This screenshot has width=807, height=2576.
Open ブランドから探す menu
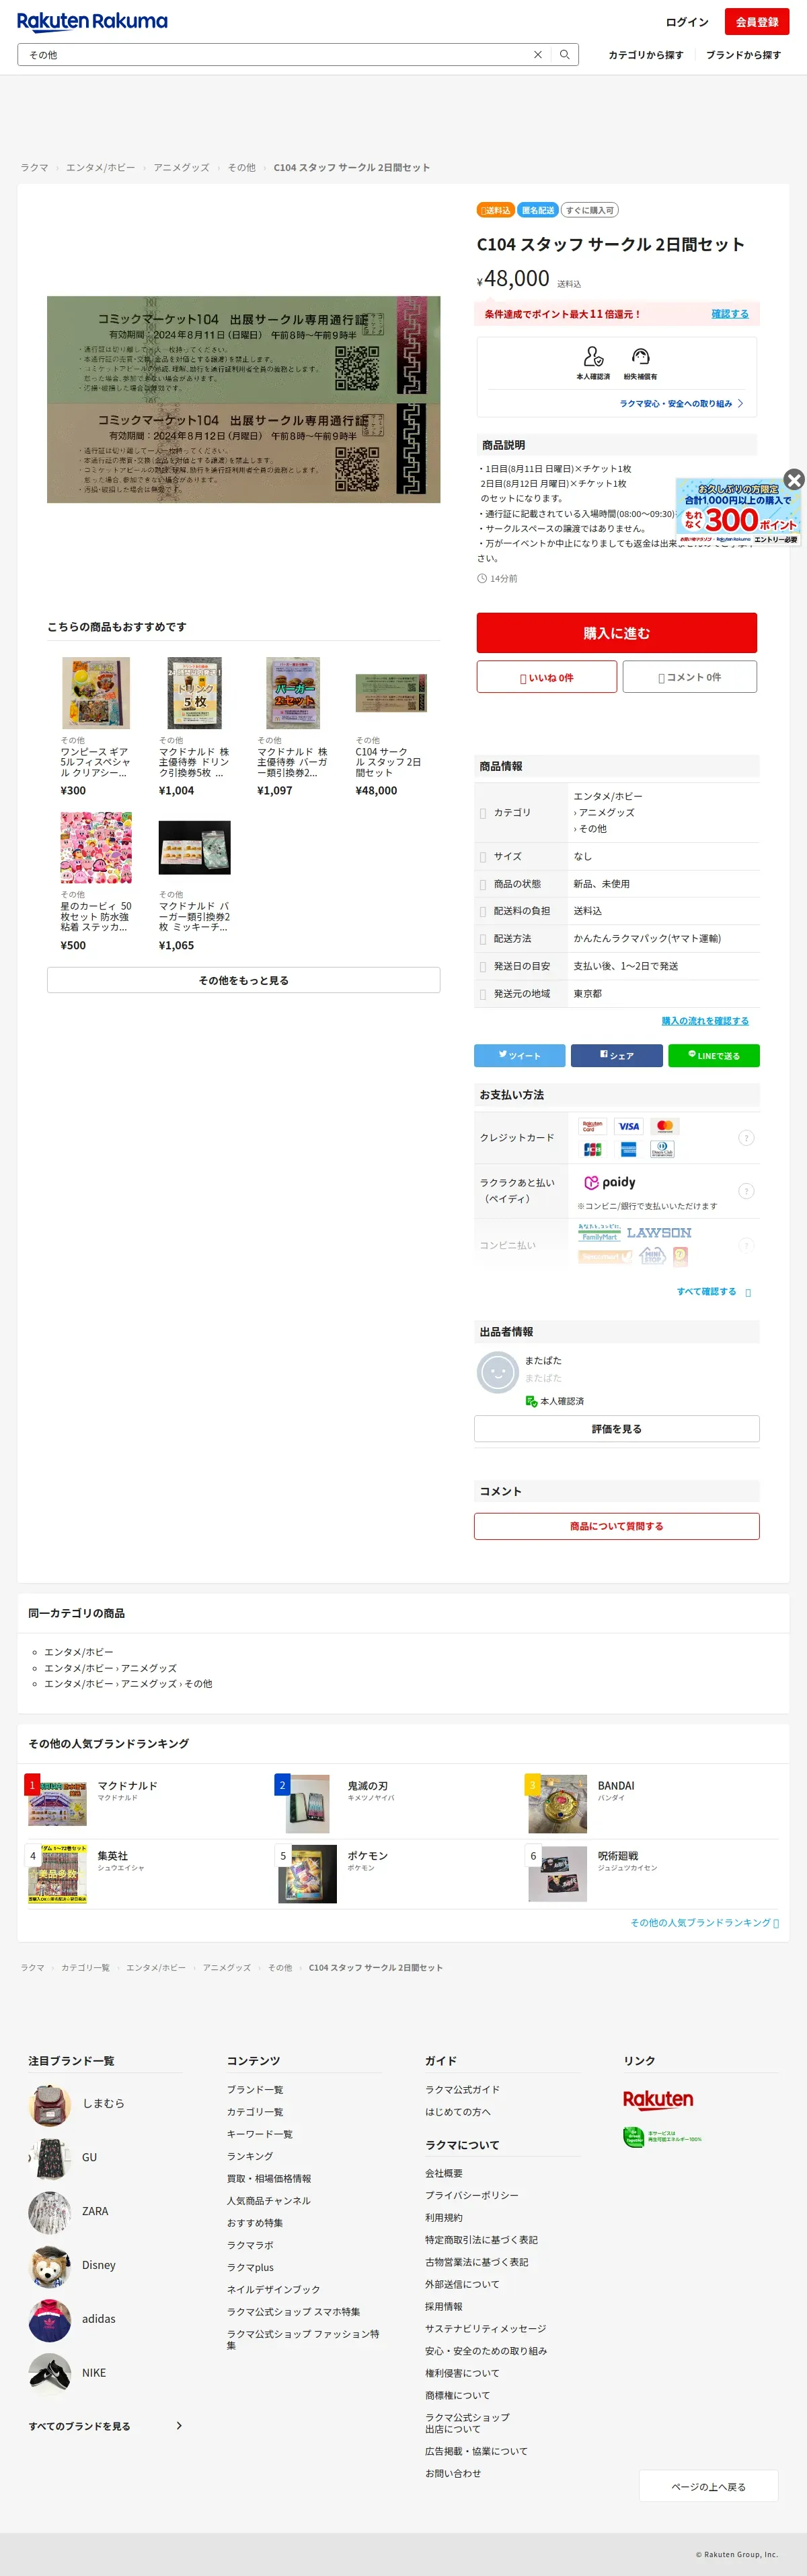[743, 55]
